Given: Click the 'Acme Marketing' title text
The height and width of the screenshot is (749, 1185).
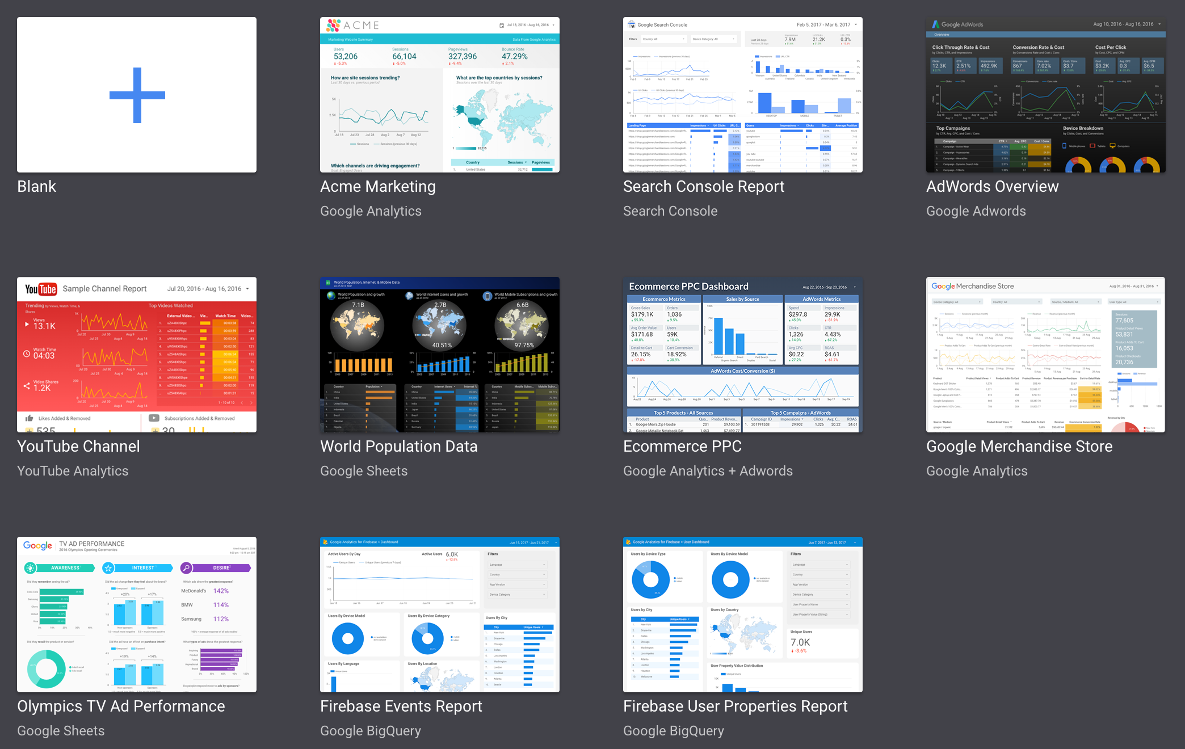Looking at the screenshot, I should (x=378, y=187).
